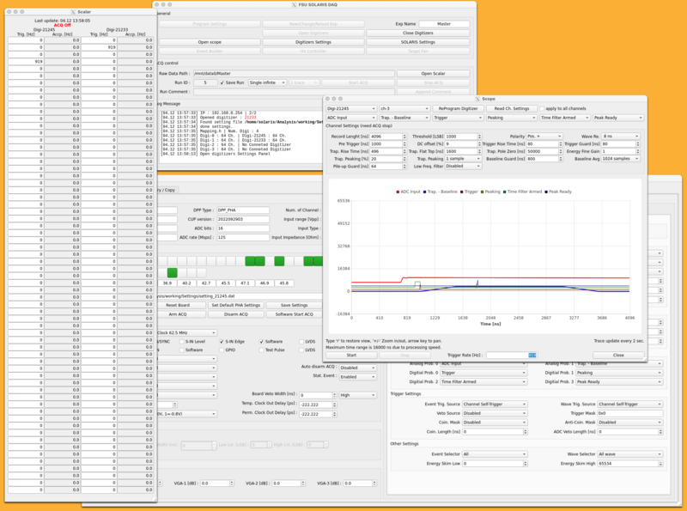
Task: Click the Open Scalar button
Action: pyautogui.click(x=434, y=74)
